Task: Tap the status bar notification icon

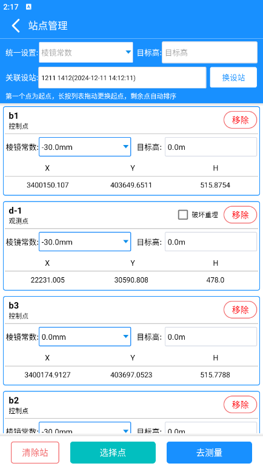Action: [x=28, y=7]
